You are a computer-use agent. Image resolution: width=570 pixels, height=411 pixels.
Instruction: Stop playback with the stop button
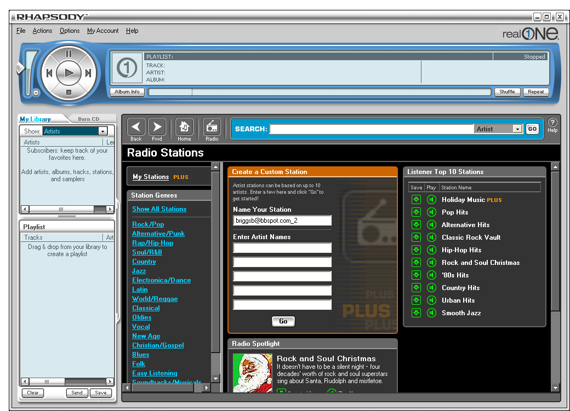click(x=69, y=92)
